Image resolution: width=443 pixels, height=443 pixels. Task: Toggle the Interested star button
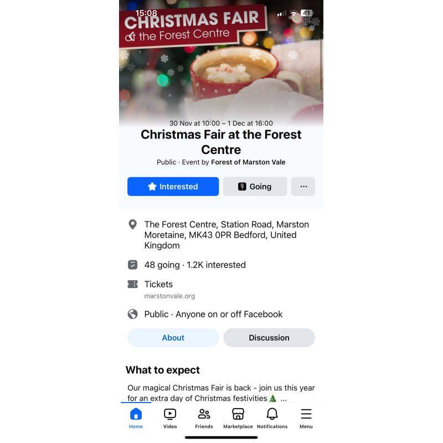point(173,187)
